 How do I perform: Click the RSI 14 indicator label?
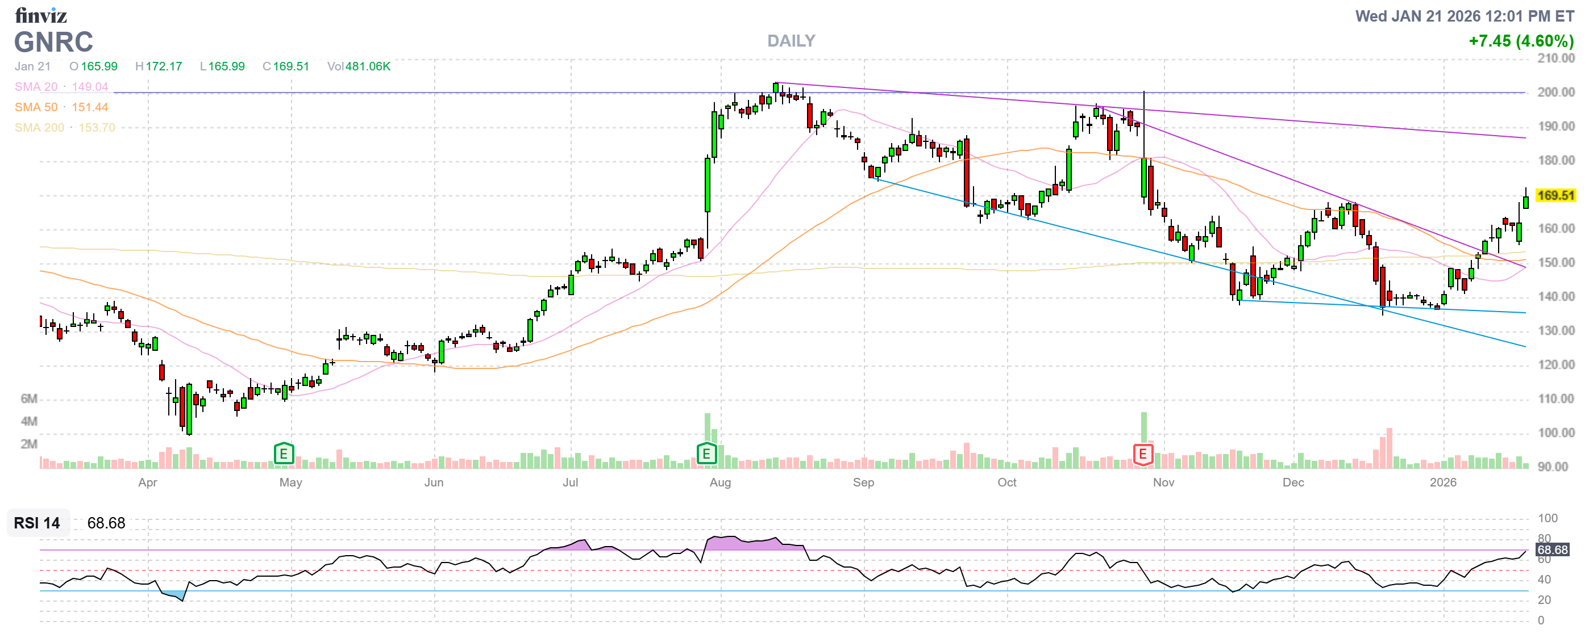(37, 523)
